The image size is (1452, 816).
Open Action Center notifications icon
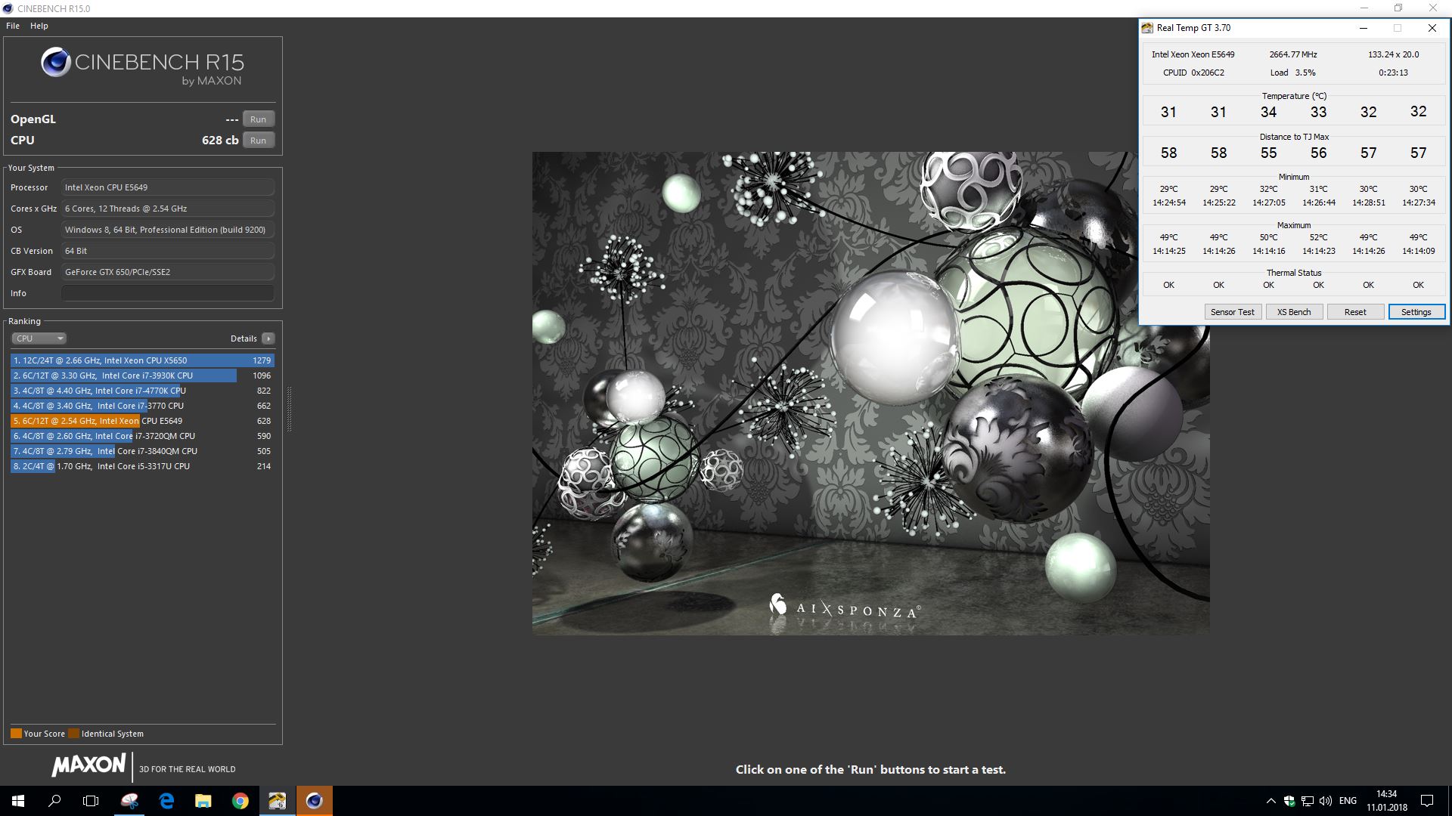(1427, 801)
